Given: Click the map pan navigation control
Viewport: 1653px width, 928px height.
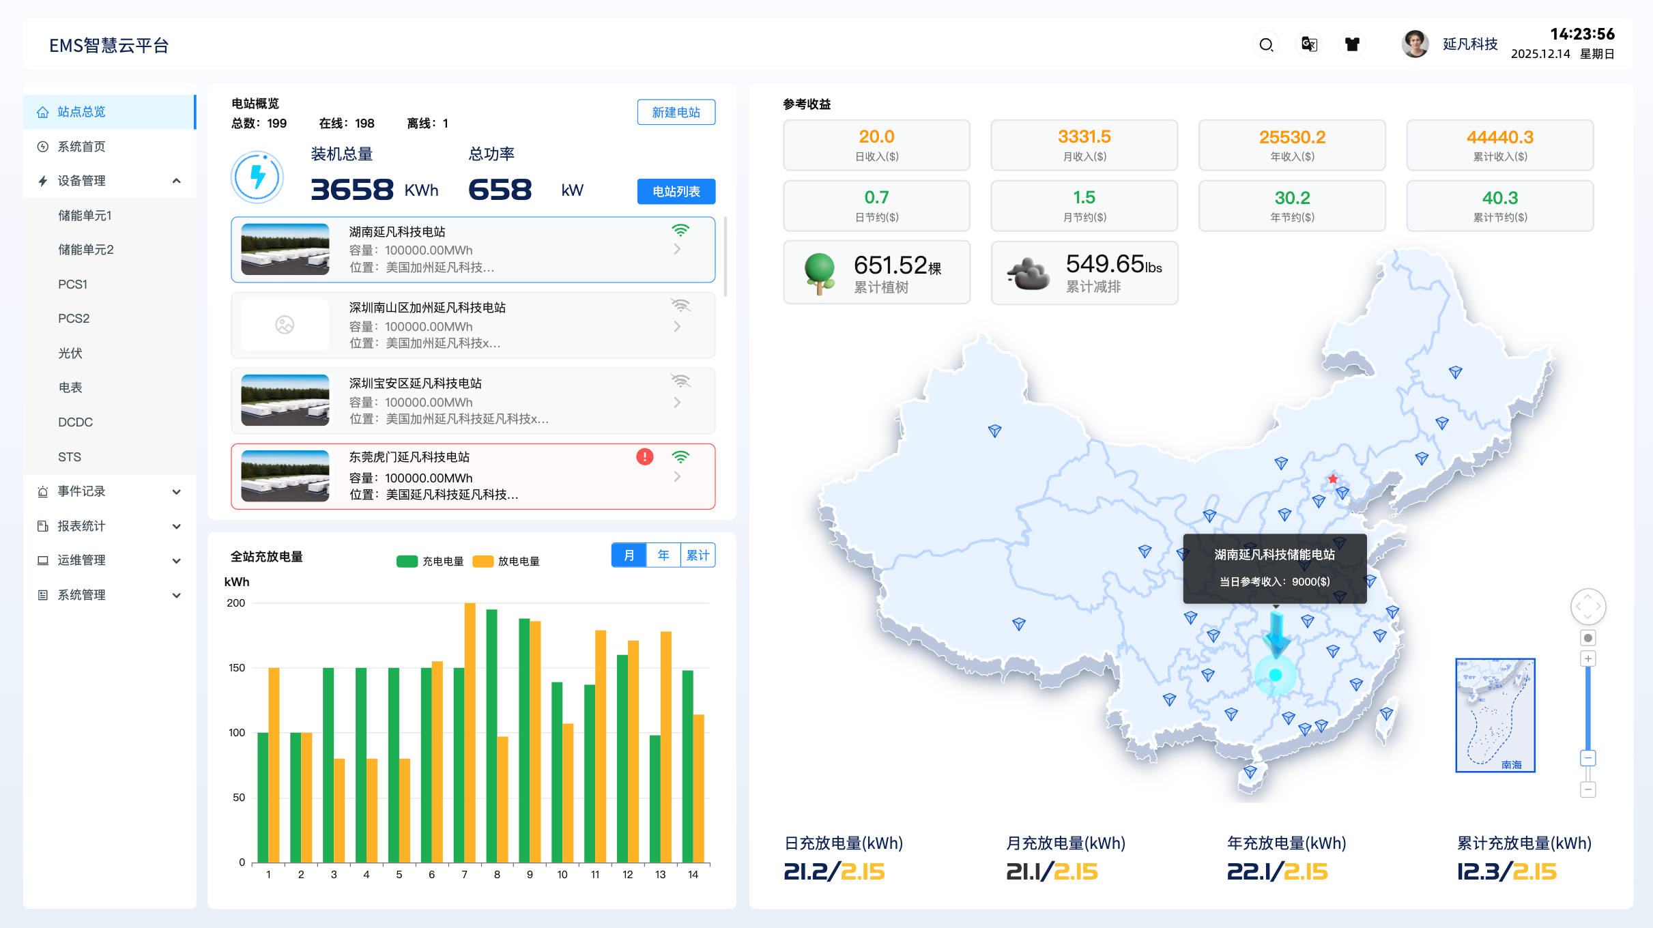Looking at the screenshot, I should point(1587,606).
